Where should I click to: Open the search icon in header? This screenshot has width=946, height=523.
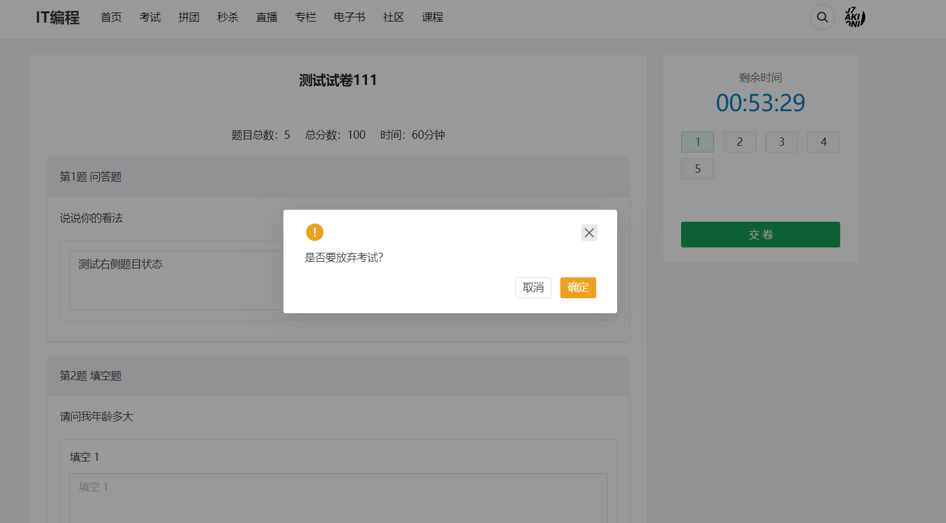822,17
